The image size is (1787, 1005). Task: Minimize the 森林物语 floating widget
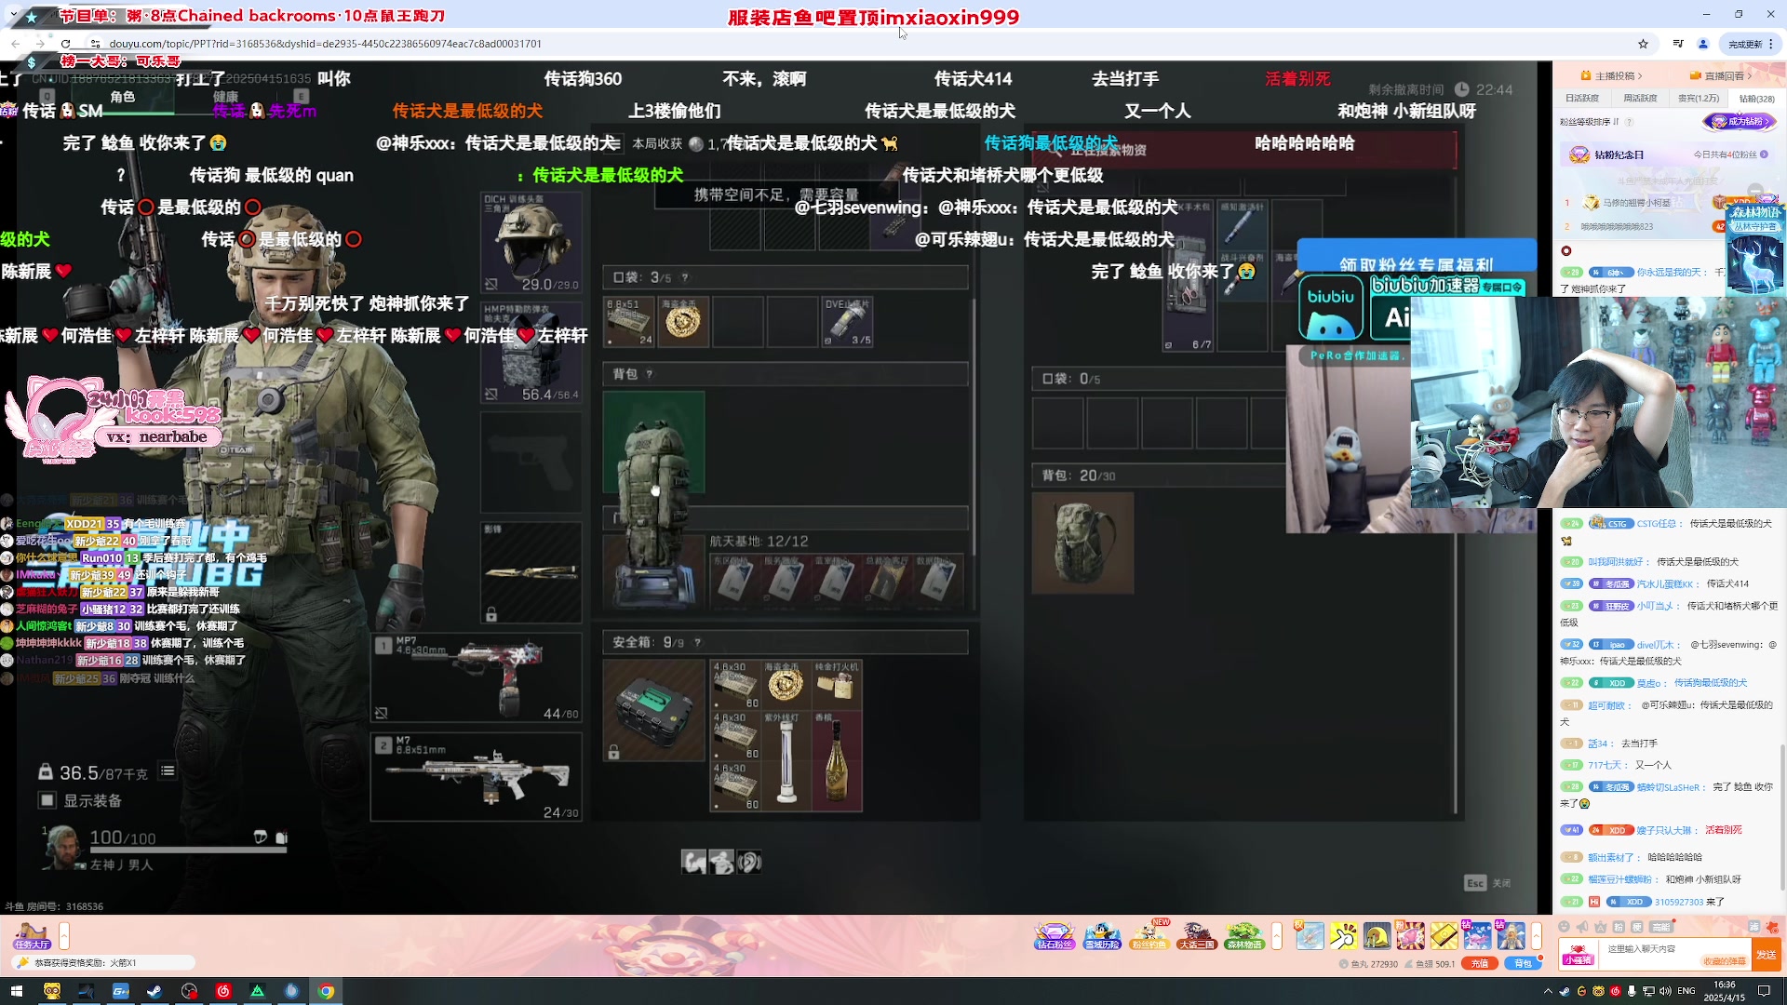tap(1755, 191)
